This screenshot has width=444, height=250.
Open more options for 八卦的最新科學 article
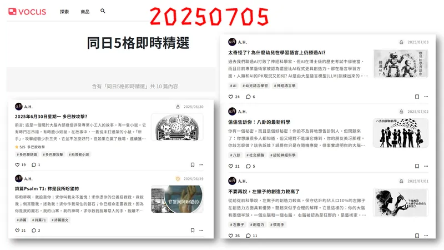coord(426,166)
